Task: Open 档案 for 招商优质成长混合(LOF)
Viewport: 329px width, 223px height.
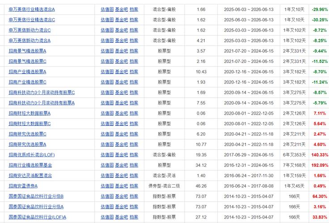Action: [134, 155]
